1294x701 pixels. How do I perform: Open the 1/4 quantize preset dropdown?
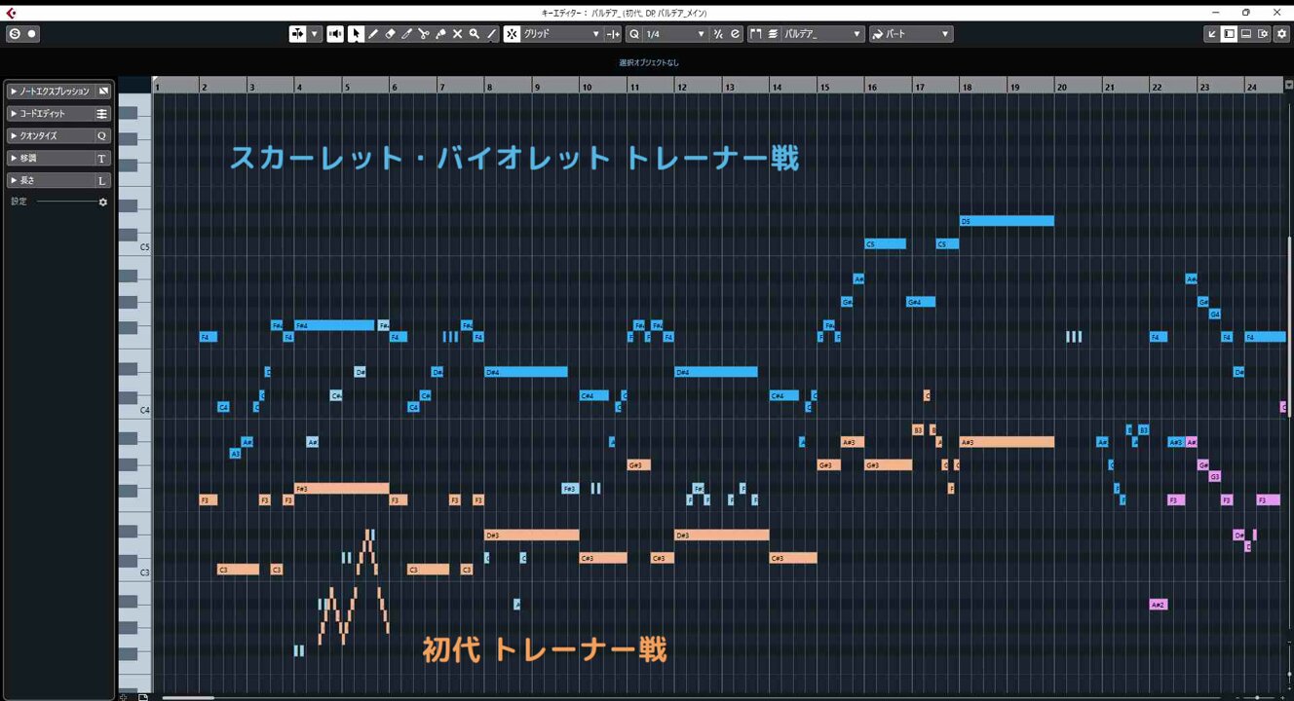[x=675, y=34]
